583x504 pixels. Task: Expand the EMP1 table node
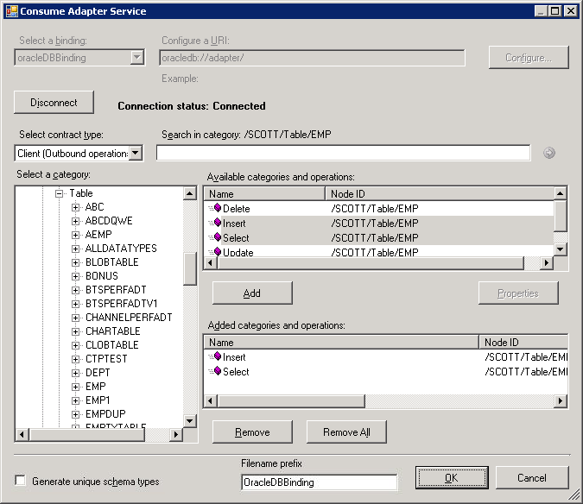click(75, 400)
